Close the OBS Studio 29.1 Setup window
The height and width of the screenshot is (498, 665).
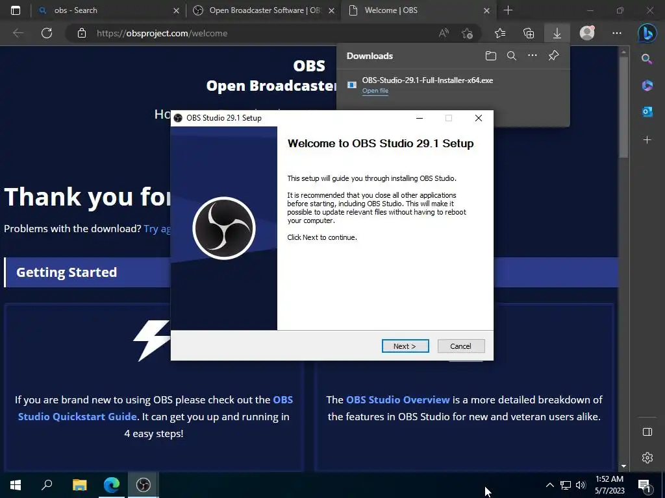point(479,118)
